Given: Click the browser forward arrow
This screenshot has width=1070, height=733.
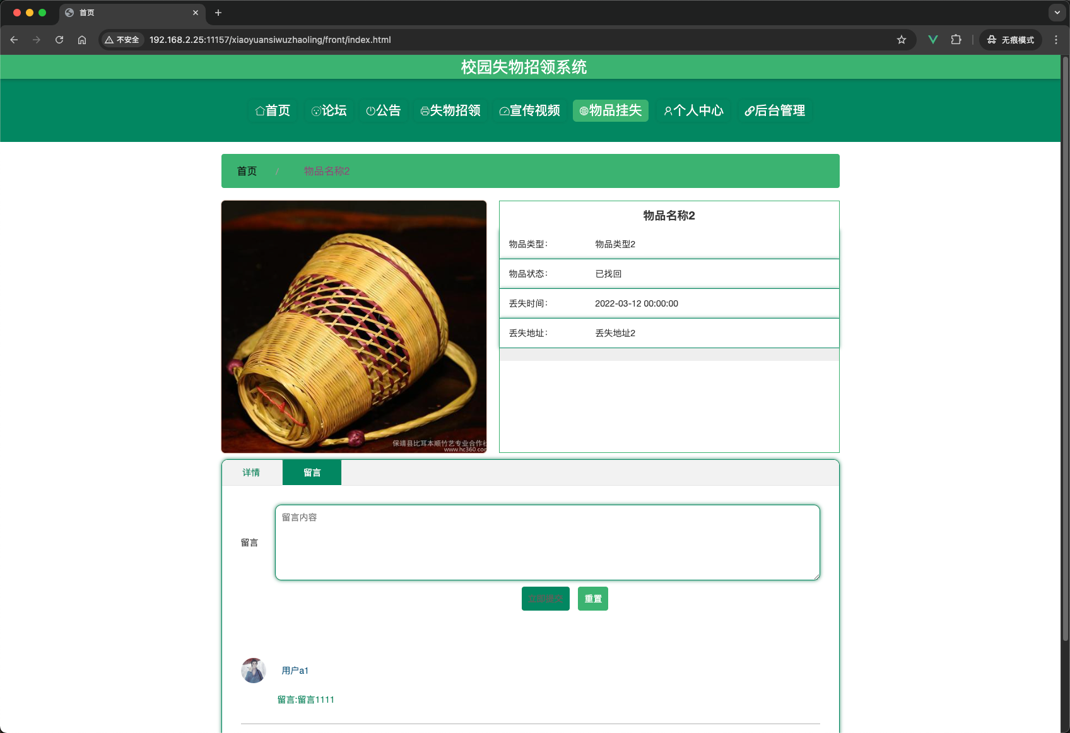Looking at the screenshot, I should 37,40.
